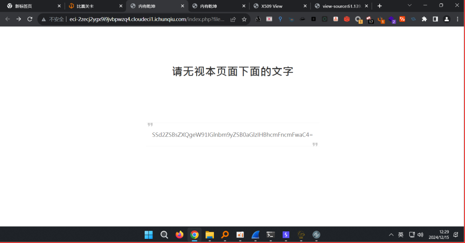Open the notification center bell icon
The width and height of the screenshot is (465, 243).
pos(456,235)
